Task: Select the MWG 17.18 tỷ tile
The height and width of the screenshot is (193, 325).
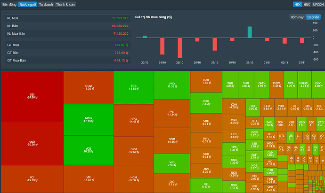Action: [x=89, y=120]
